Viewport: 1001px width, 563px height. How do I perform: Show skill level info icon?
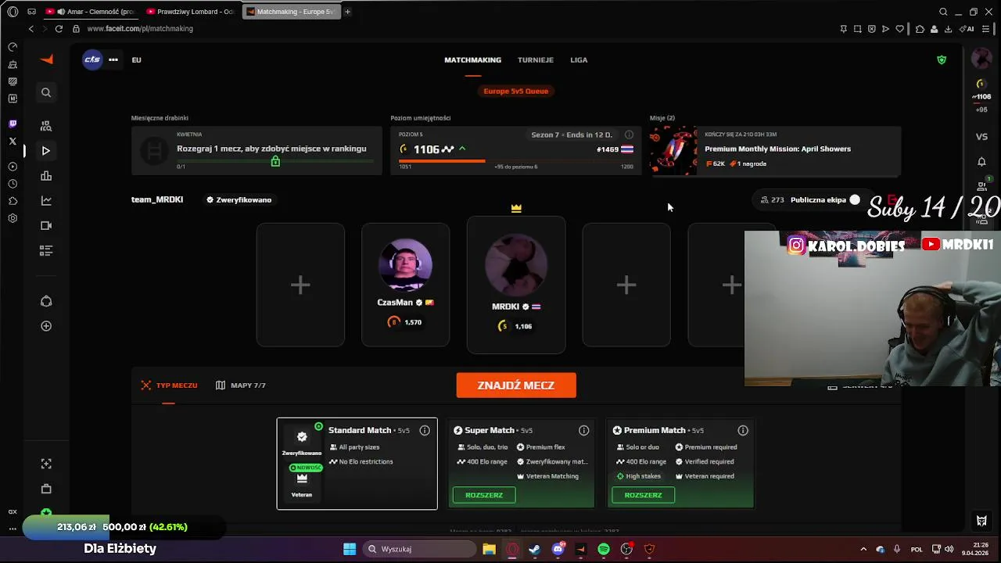click(629, 134)
